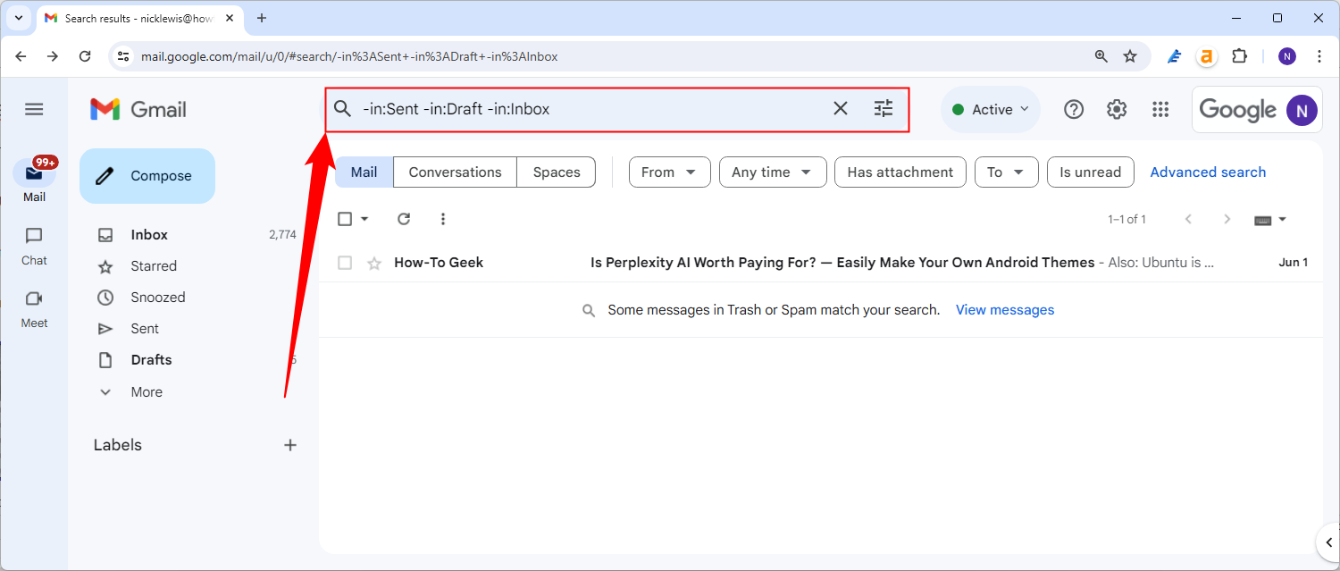Open the Chrome three-dot menu

[1319, 56]
